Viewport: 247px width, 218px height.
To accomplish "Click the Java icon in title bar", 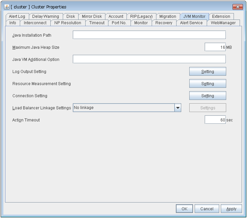I will click(7, 7).
